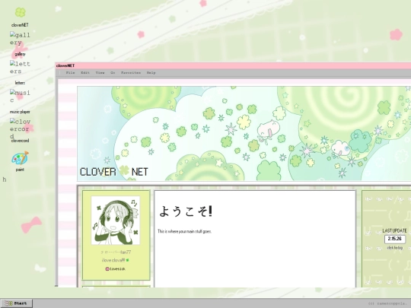Screen dimensions: 411x308
Task: Click the copyright credit in taskbar
Action: 388,303
